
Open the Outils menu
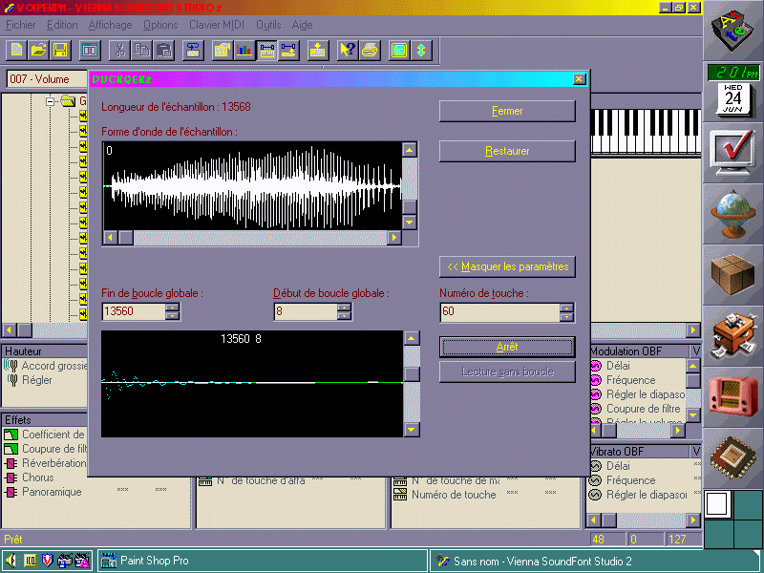[268, 25]
